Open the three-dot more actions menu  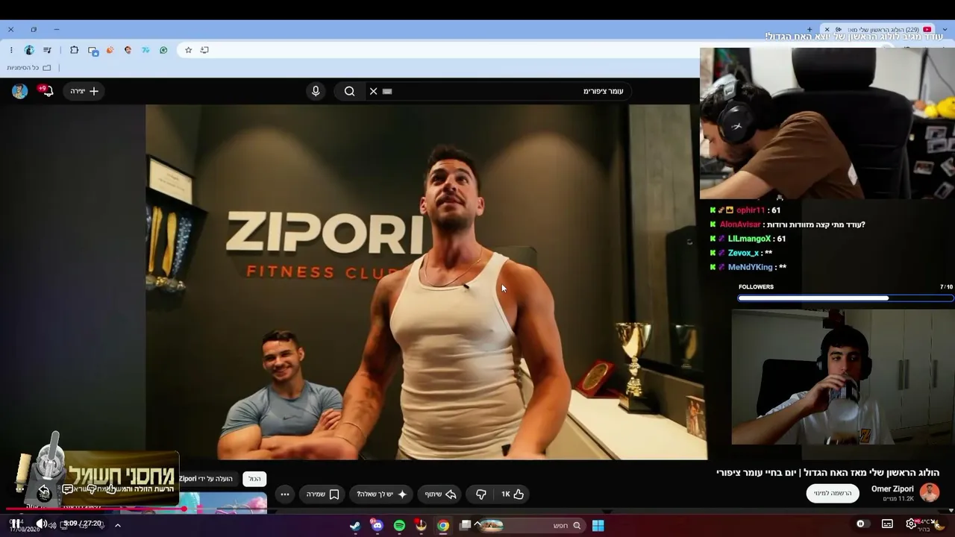[x=285, y=494]
